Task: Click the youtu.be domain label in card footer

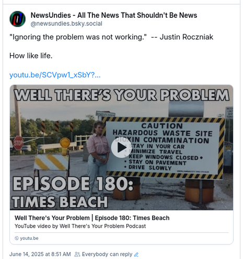Action: click(29, 238)
